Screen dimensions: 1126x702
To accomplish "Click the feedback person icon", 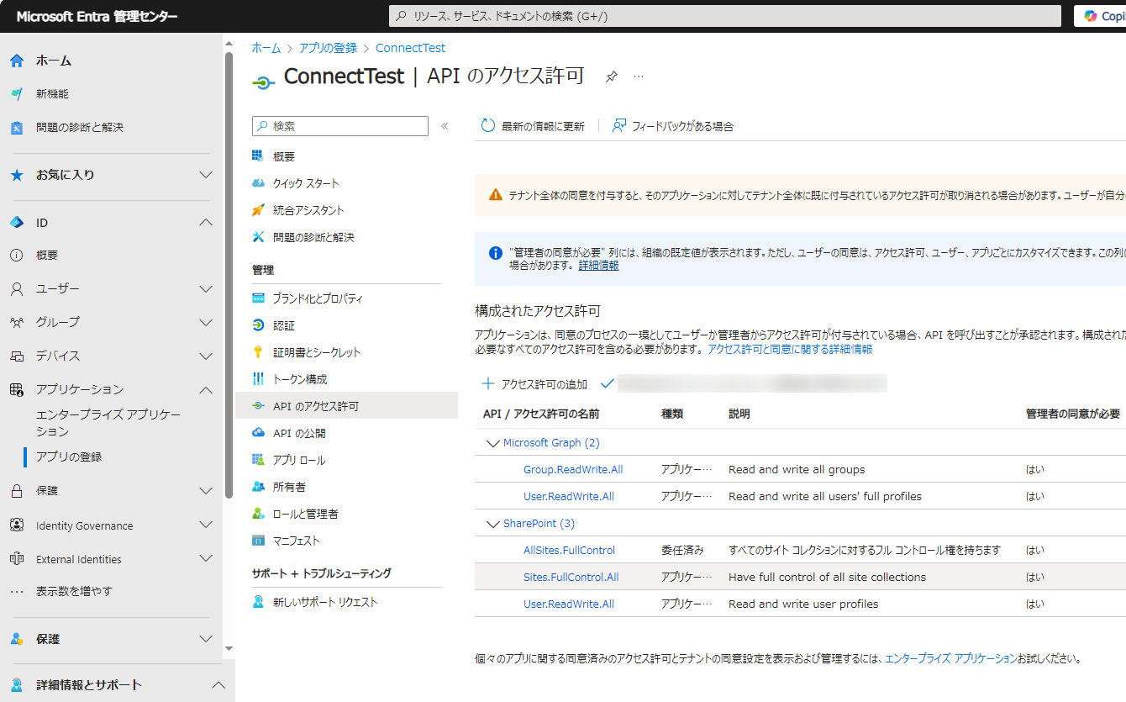I will click(619, 126).
